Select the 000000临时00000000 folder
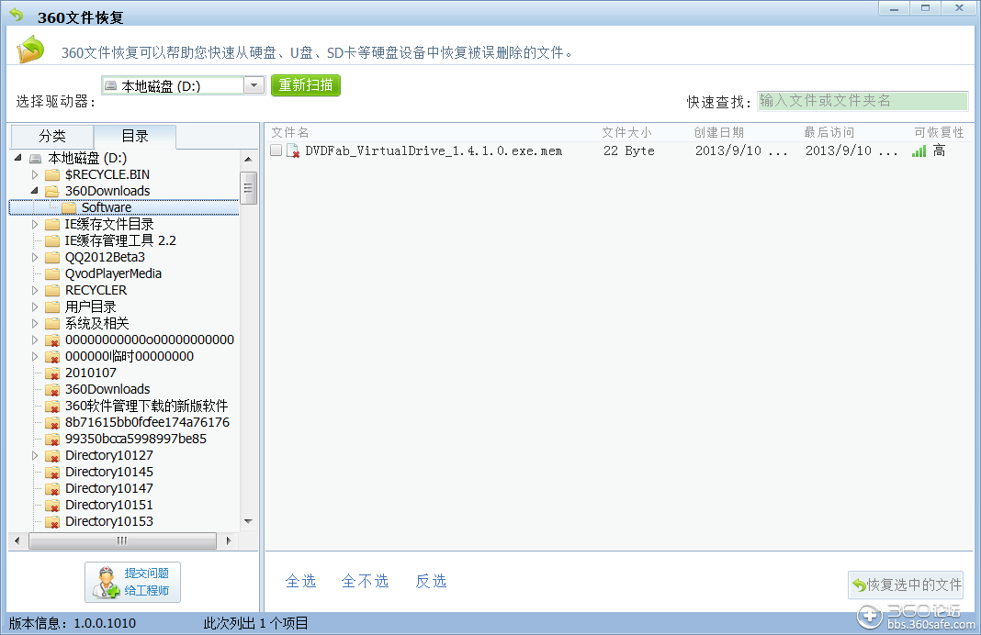The width and height of the screenshot is (981, 635). click(x=130, y=356)
